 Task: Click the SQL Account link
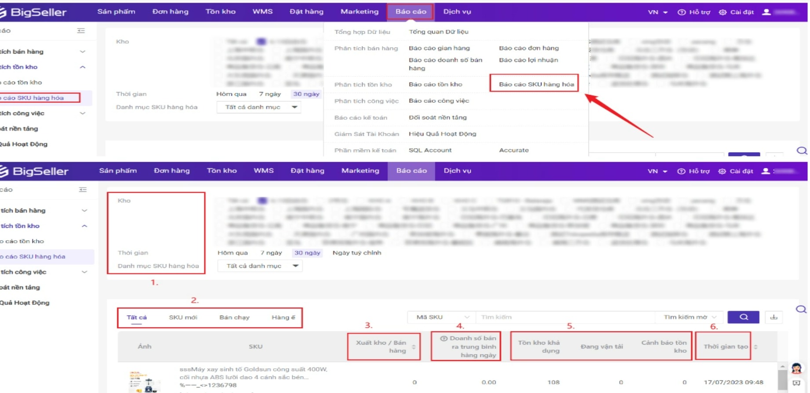coord(430,150)
